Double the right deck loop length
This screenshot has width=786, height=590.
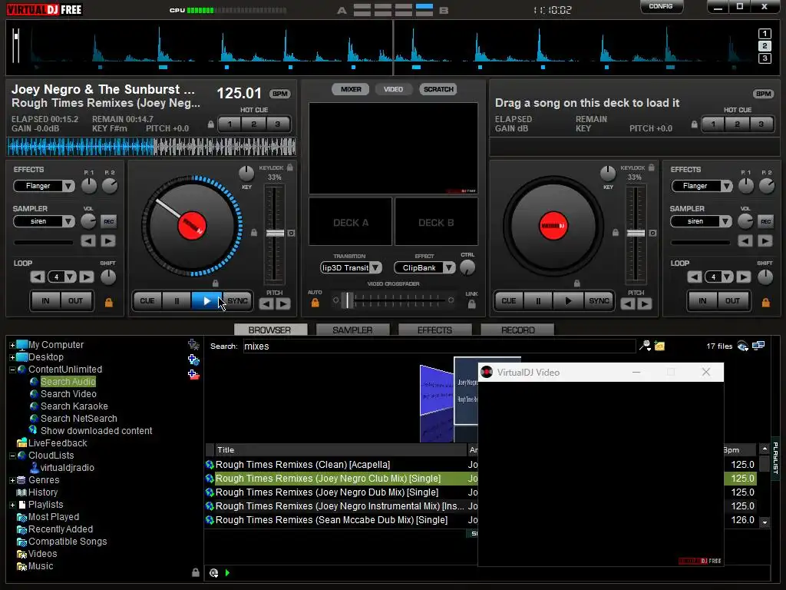click(x=744, y=277)
